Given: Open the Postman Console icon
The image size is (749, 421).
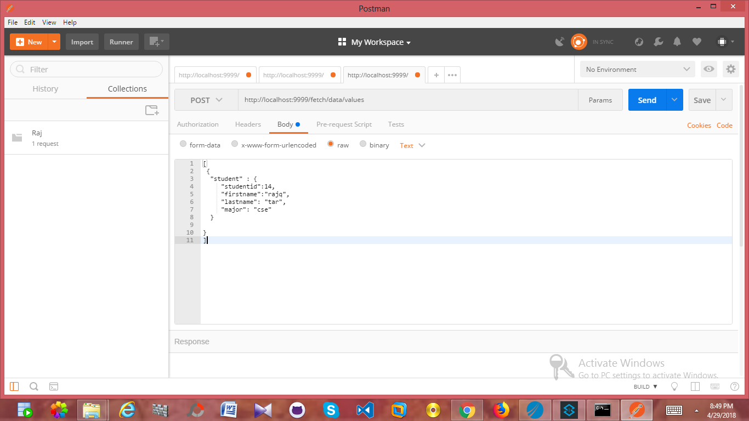Looking at the screenshot, I should pos(54,386).
